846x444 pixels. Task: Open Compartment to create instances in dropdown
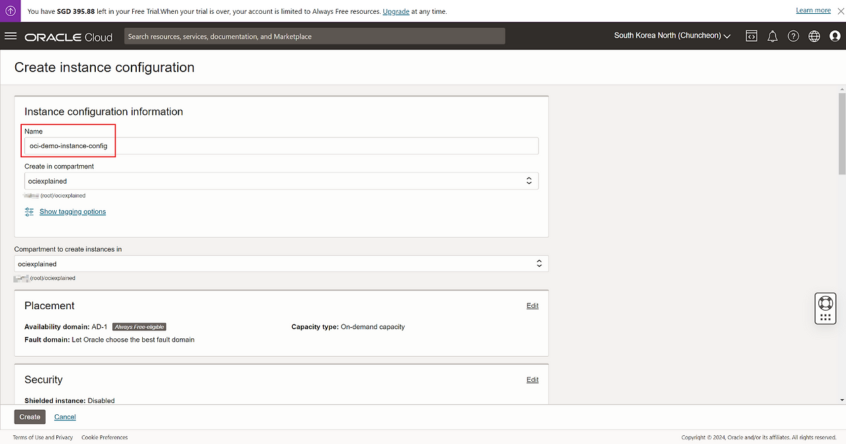click(281, 264)
